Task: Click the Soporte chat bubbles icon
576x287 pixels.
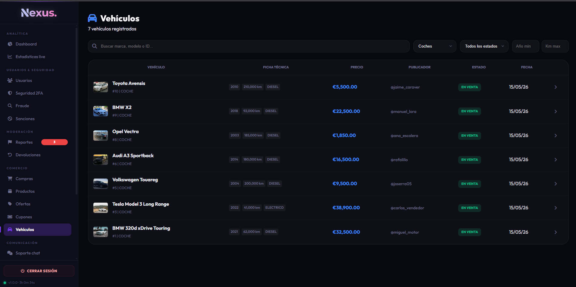Action: pyautogui.click(x=10, y=253)
